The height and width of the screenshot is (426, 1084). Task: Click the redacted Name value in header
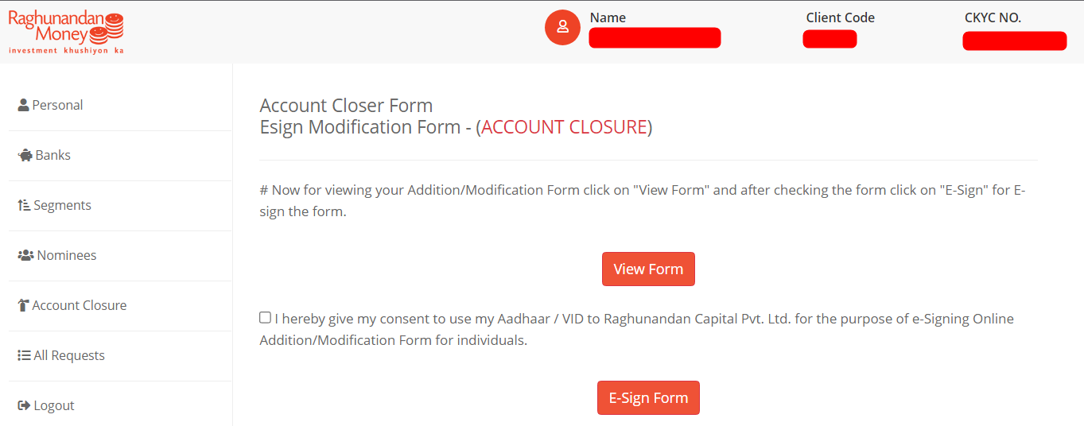click(x=655, y=38)
